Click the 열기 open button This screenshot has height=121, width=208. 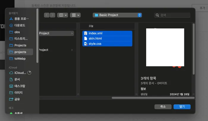[182, 107]
